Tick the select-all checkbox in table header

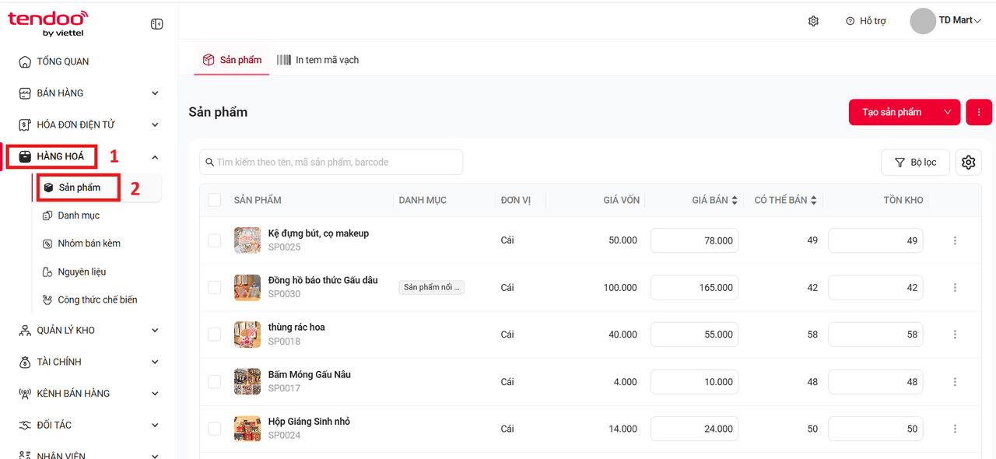pyautogui.click(x=215, y=200)
